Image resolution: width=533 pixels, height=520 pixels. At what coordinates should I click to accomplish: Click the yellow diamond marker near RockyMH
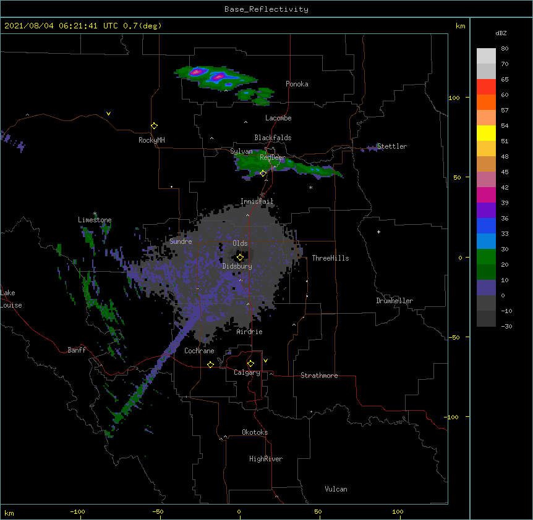155,126
